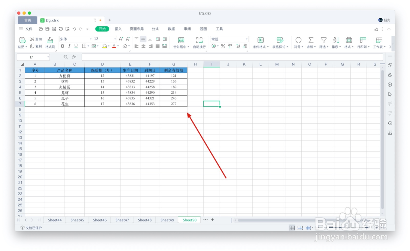
Task: Click the percent style icon
Action: (x=223, y=46)
